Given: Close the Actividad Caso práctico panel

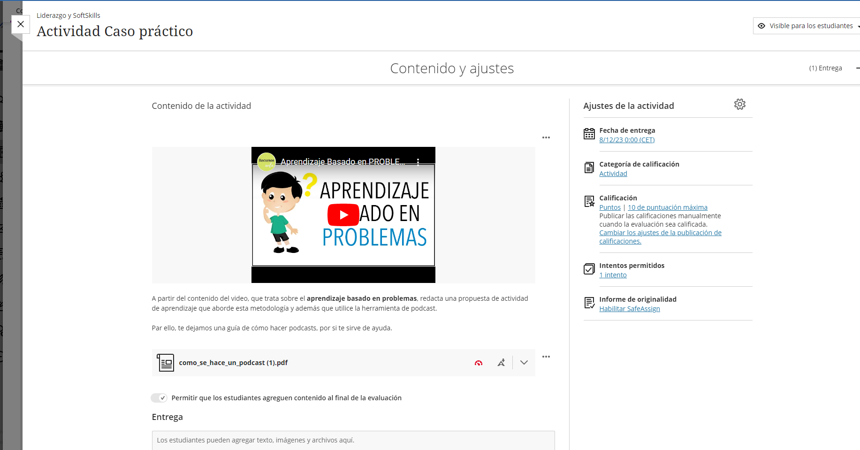Looking at the screenshot, I should (x=21, y=24).
